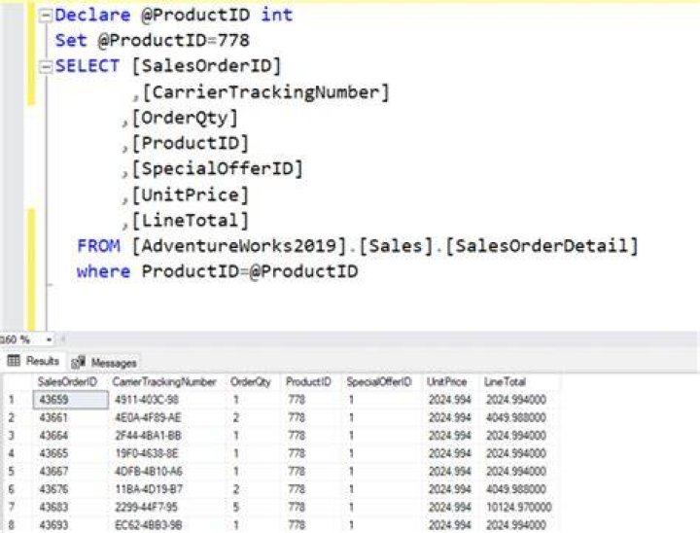This screenshot has width=700, height=533.
Task: Select SalesOrderID cell 43683
Action: [53, 507]
